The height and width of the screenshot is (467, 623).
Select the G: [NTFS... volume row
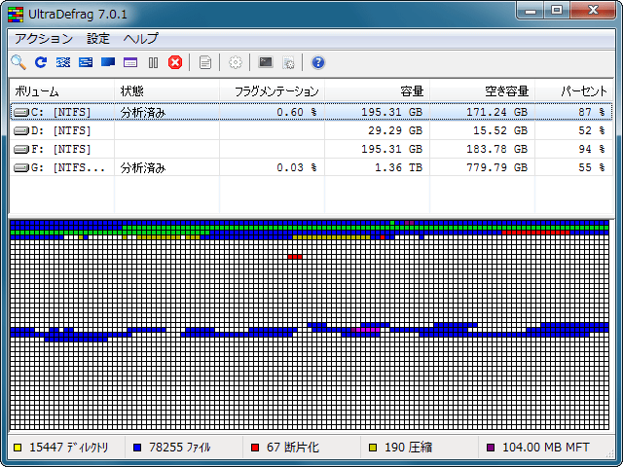click(x=311, y=167)
